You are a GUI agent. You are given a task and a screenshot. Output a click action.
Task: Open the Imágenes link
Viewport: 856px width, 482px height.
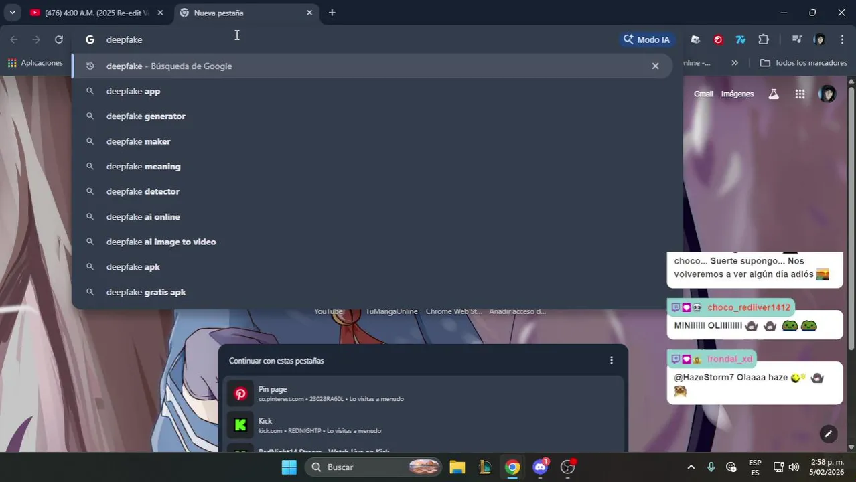pyautogui.click(x=737, y=94)
